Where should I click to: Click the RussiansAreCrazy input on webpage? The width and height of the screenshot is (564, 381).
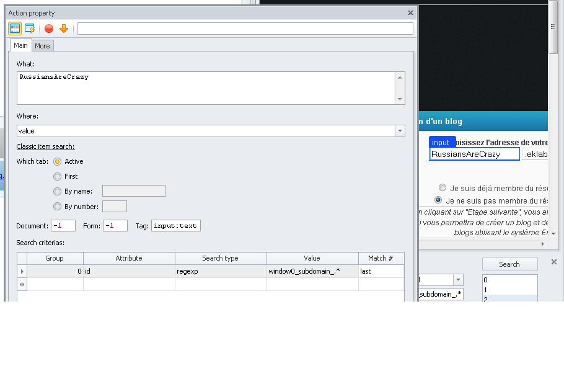[474, 154]
